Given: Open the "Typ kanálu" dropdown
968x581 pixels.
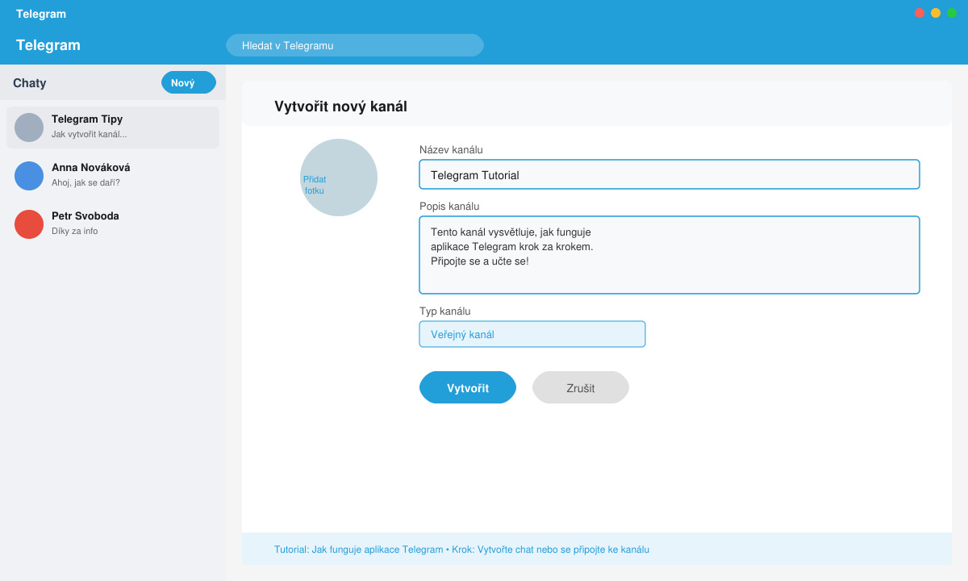Looking at the screenshot, I should point(532,334).
